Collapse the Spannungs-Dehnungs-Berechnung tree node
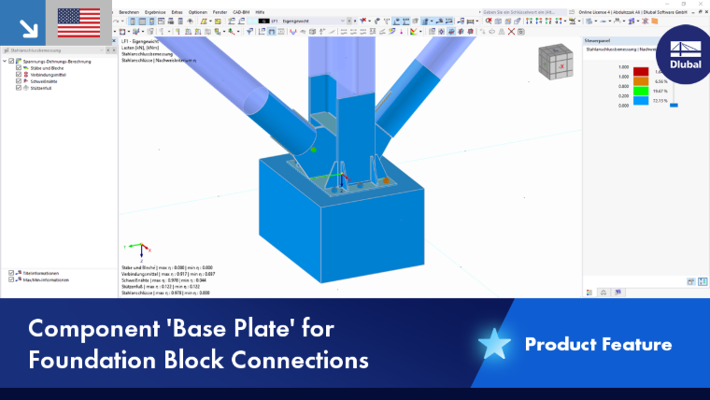The width and height of the screenshot is (710, 400). (5, 61)
